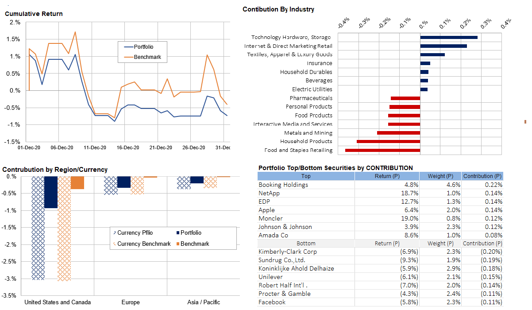Click the Household Products label

click(306, 141)
